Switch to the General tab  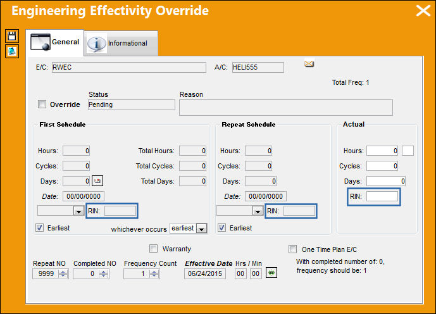click(x=55, y=42)
